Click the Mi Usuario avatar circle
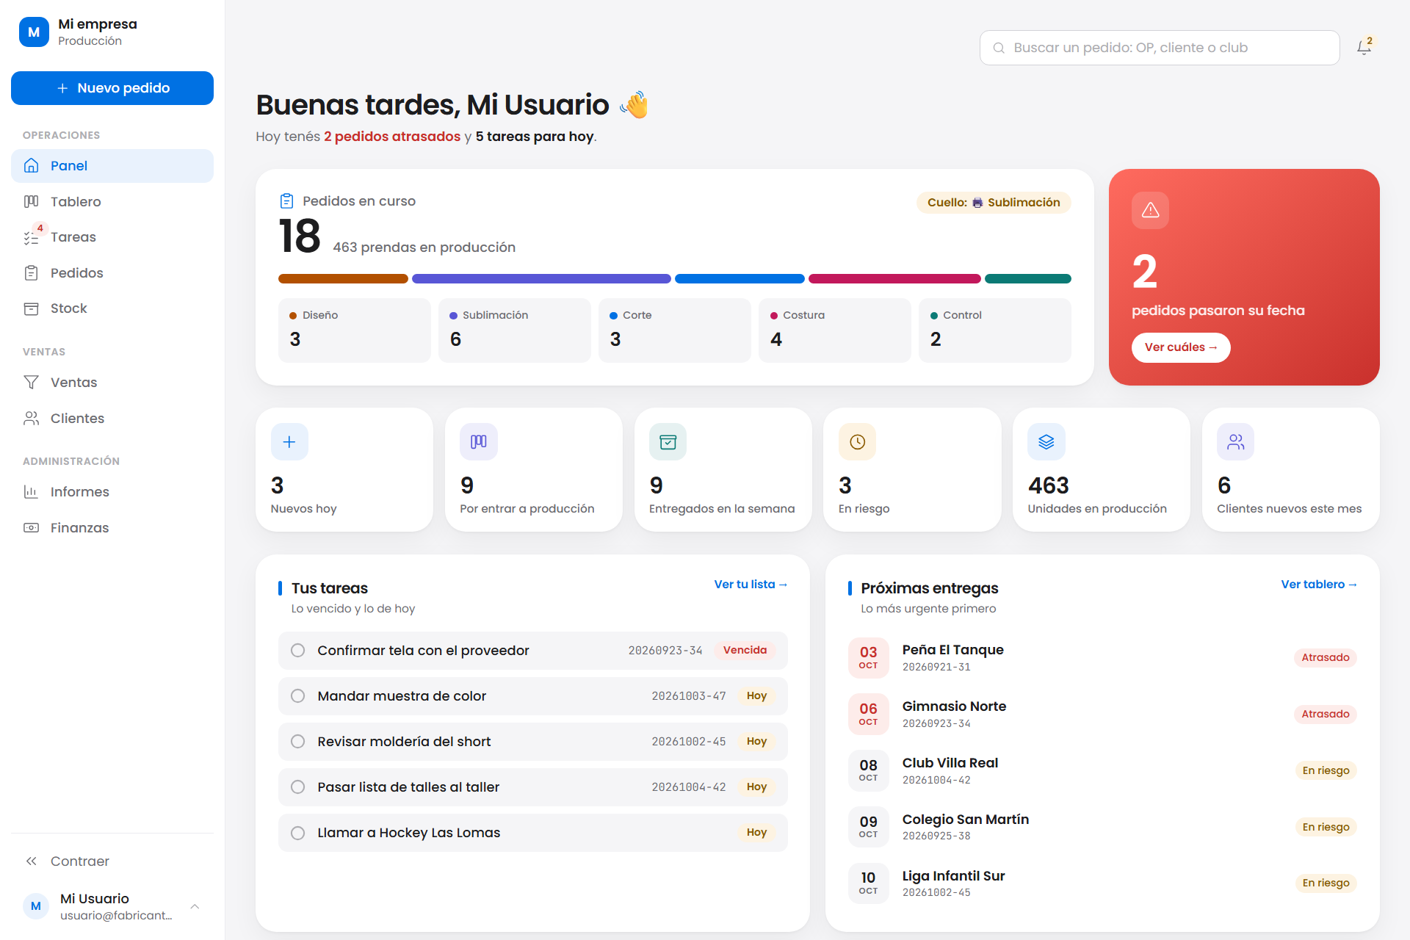 pos(36,906)
